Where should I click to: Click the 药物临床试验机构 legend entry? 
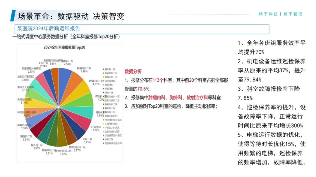[x=112, y=143]
